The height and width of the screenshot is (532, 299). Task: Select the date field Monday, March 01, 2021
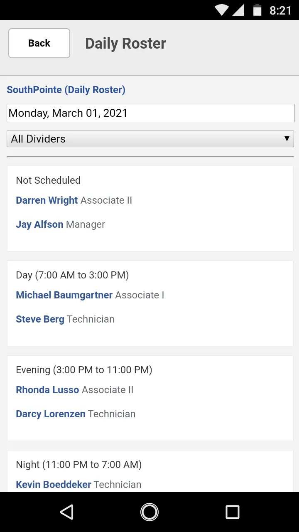(x=150, y=113)
